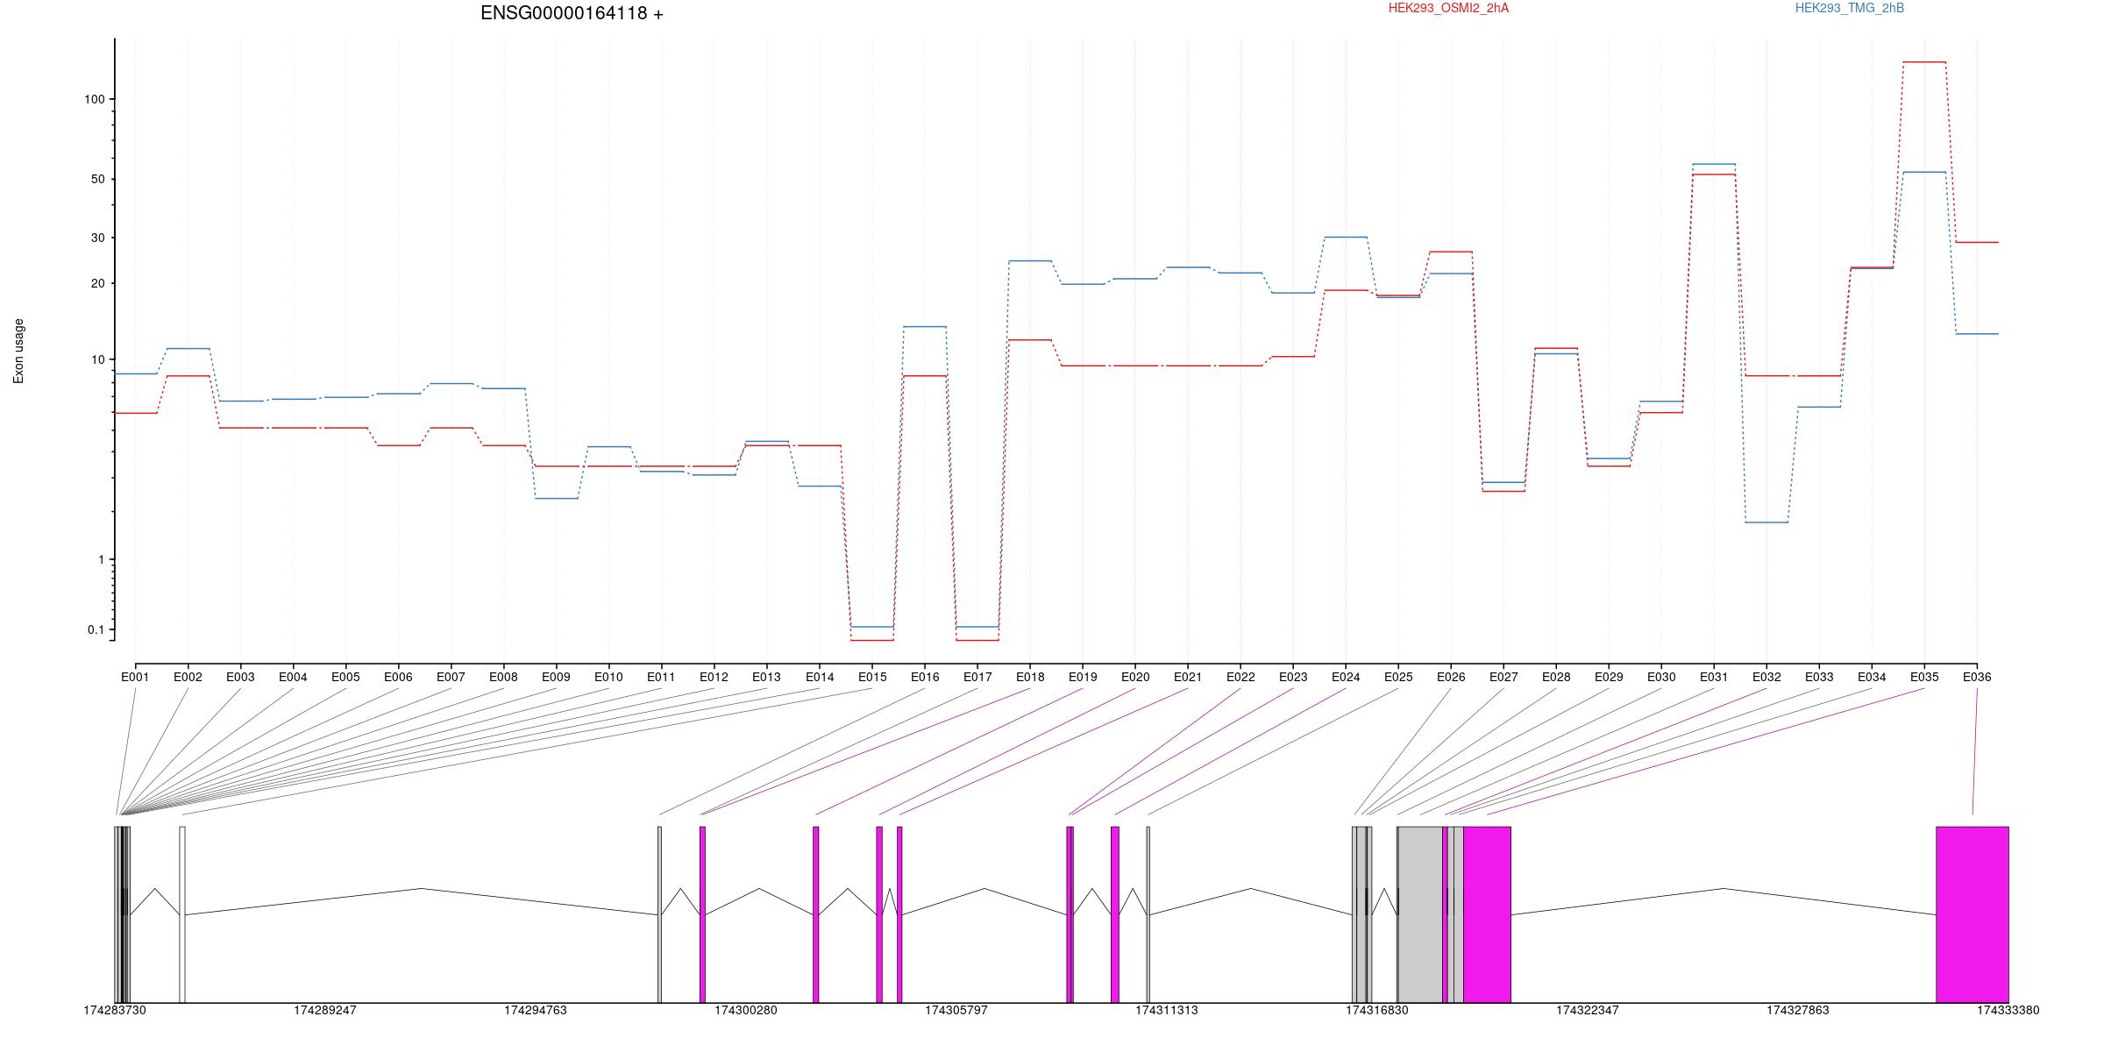Screen dimensions: 2104x1052
Task: Click the y-axis tick label 0.1
Action: click(96, 629)
